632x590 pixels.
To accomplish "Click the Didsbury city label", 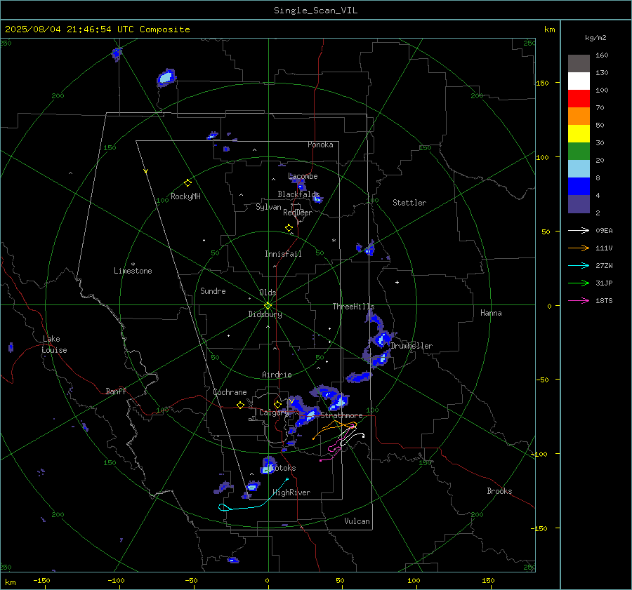I will (x=265, y=314).
